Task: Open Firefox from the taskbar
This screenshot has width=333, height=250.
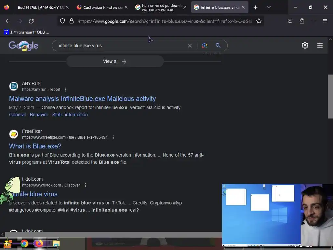Action: (x=39, y=243)
